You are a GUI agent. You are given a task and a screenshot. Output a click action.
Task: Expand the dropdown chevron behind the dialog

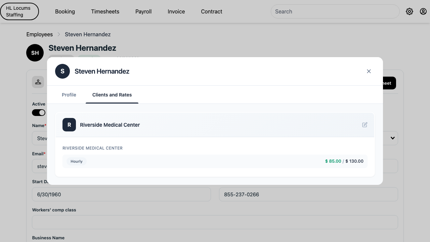click(x=392, y=138)
